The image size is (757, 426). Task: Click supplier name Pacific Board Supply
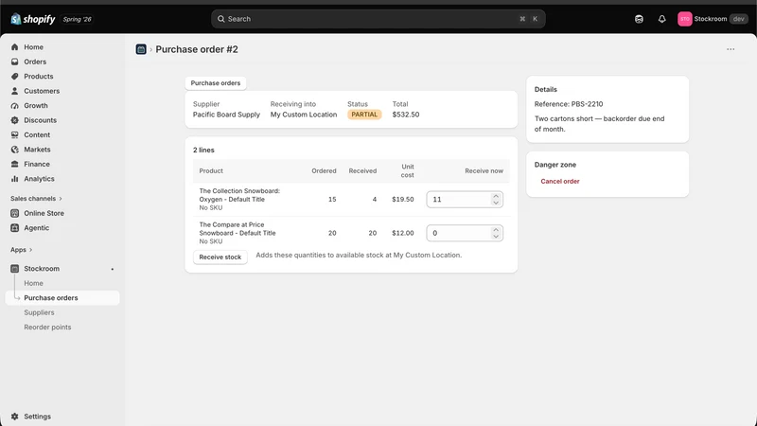coord(226,115)
